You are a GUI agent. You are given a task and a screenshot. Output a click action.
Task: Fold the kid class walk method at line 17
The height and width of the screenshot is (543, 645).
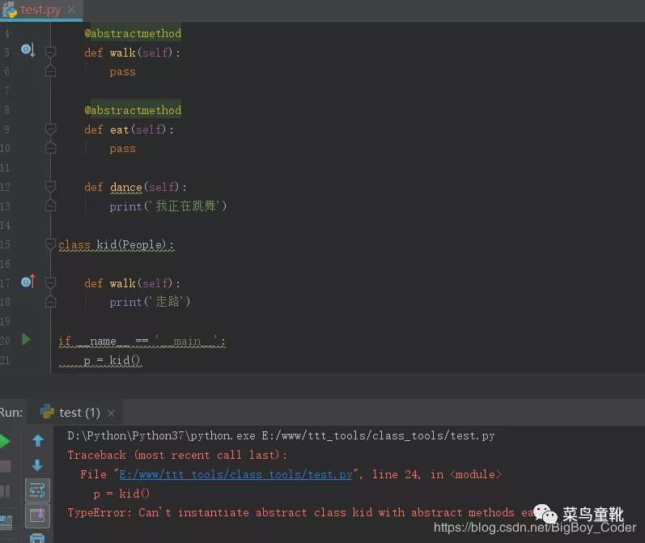pyautogui.click(x=51, y=282)
